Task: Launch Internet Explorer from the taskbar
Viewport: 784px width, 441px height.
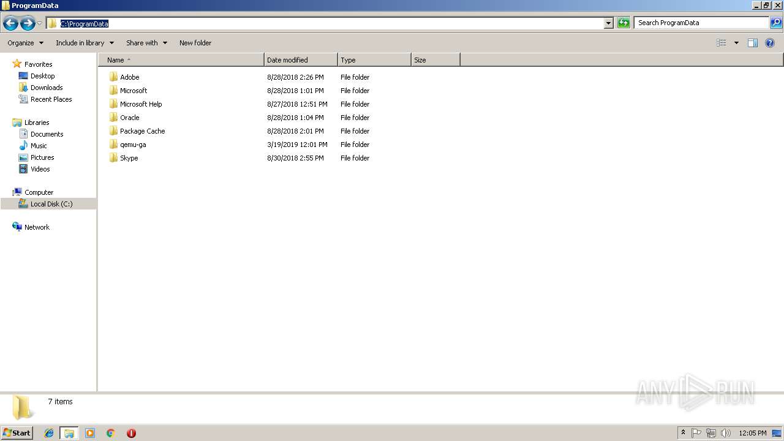Action: (49, 433)
